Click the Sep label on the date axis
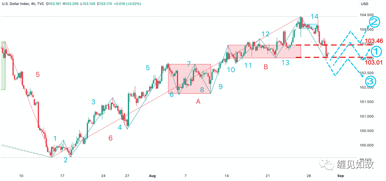 click(340, 176)
